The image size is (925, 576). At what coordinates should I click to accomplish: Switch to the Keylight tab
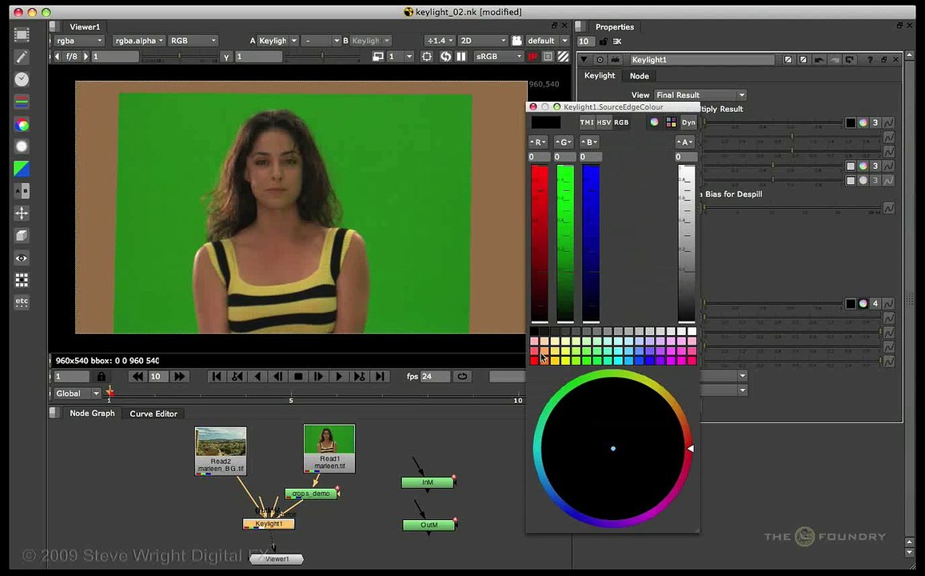coord(600,75)
